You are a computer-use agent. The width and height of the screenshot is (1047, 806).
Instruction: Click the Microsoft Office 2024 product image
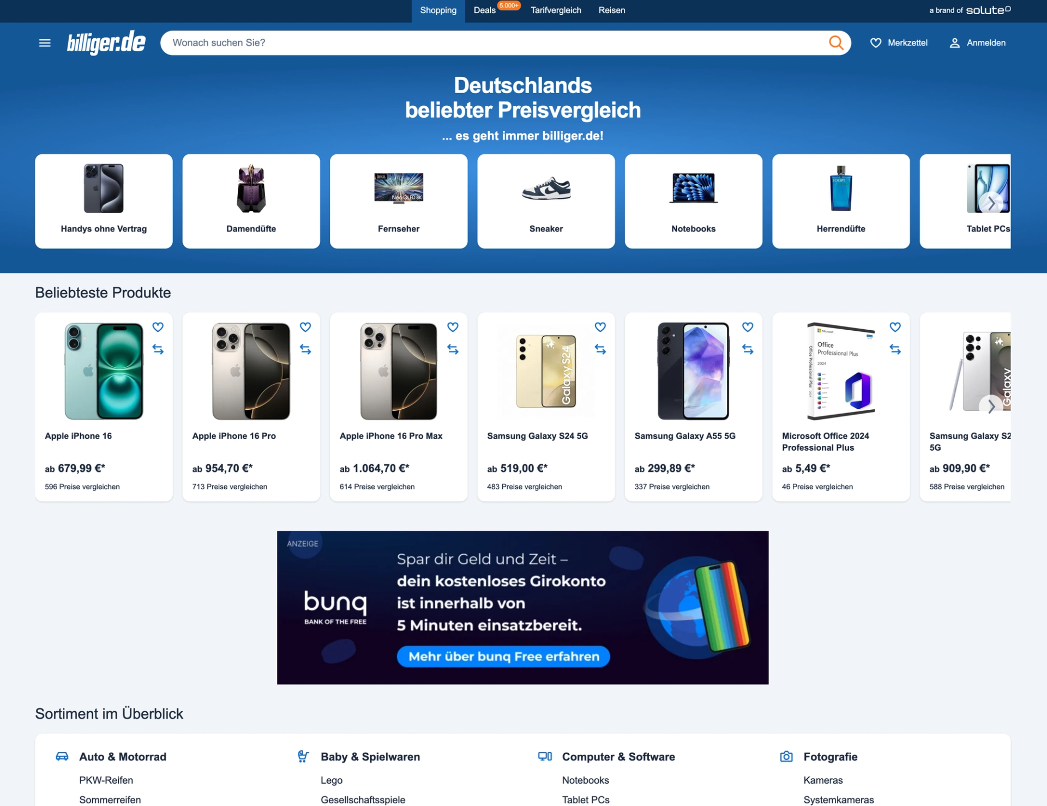841,371
